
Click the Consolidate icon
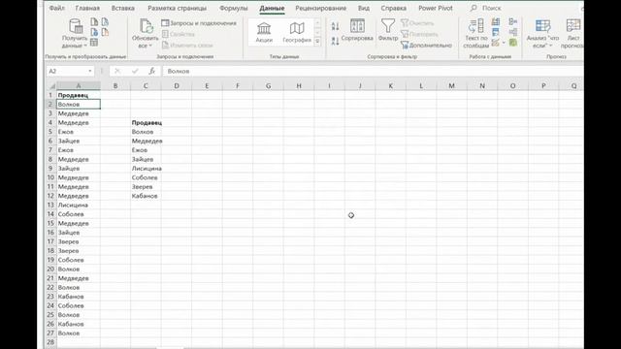click(513, 21)
